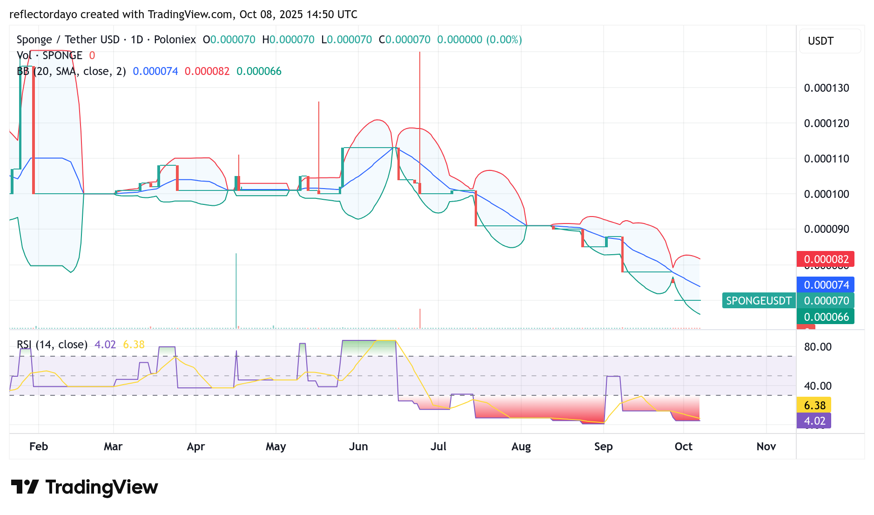Click the low price L0.000070 value
Image resolution: width=874 pixels, height=515 pixels.
tap(347, 40)
